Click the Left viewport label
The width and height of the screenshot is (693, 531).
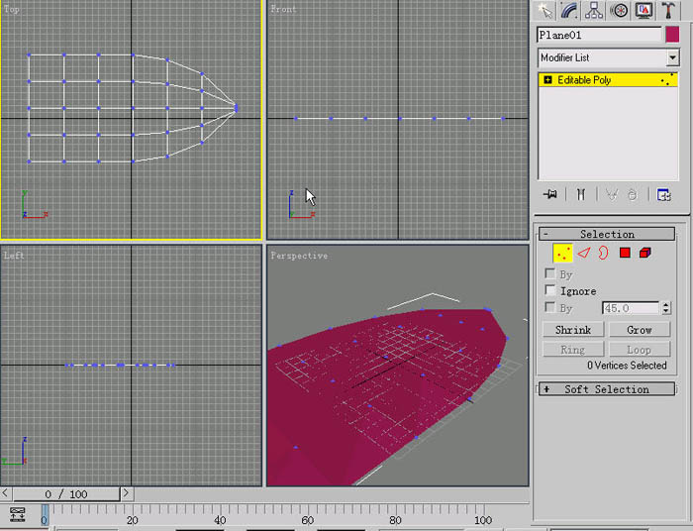click(x=14, y=256)
